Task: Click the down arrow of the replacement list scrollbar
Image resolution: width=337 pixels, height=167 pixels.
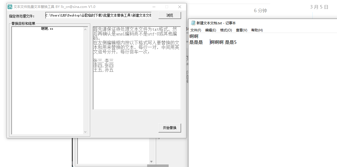Action: pos(85,132)
